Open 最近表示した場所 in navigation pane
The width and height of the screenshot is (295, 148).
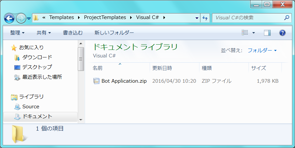[x=42, y=77]
